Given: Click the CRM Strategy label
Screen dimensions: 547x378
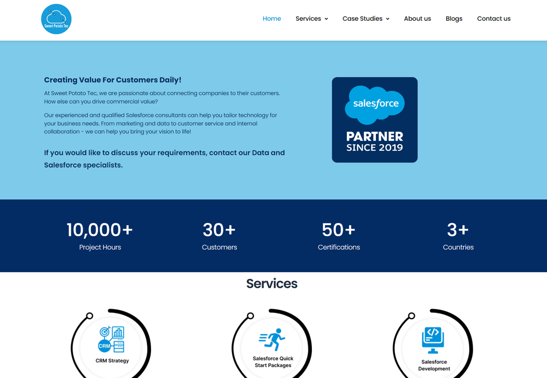Looking at the screenshot, I should (112, 361).
